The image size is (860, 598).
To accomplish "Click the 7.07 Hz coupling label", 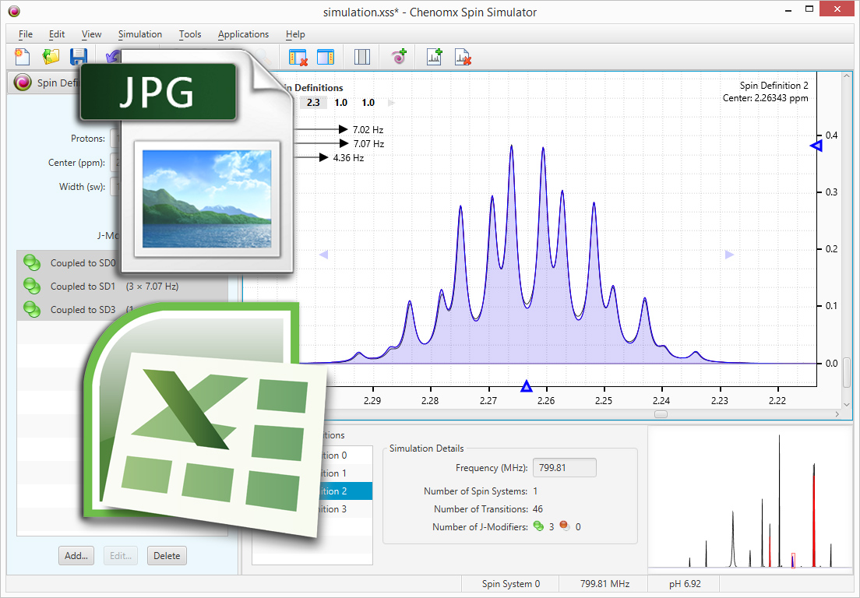I will click(x=368, y=143).
